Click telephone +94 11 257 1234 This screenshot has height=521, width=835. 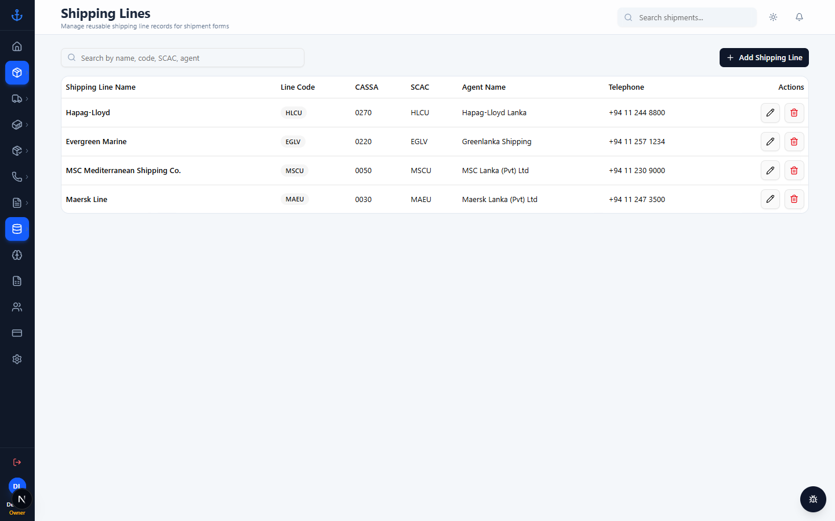tap(637, 142)
